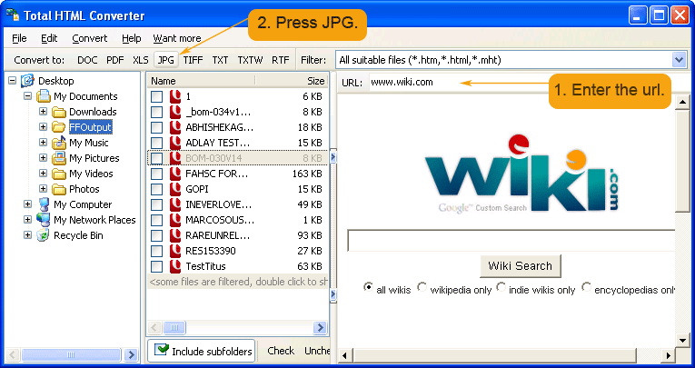Image resolution: width=695 pixels, height=368 pixels.
Task: Check the box for BOM-030V14
Action: click(156, 158)
